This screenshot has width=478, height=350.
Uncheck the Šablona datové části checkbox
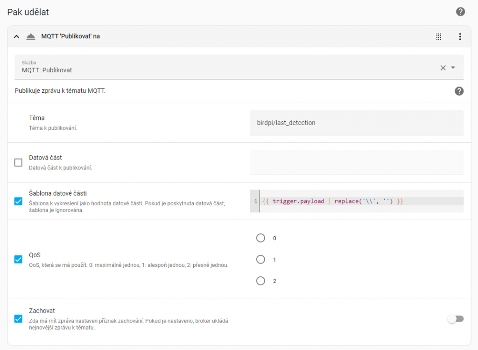pyautogui.click(x=18, y=201)
